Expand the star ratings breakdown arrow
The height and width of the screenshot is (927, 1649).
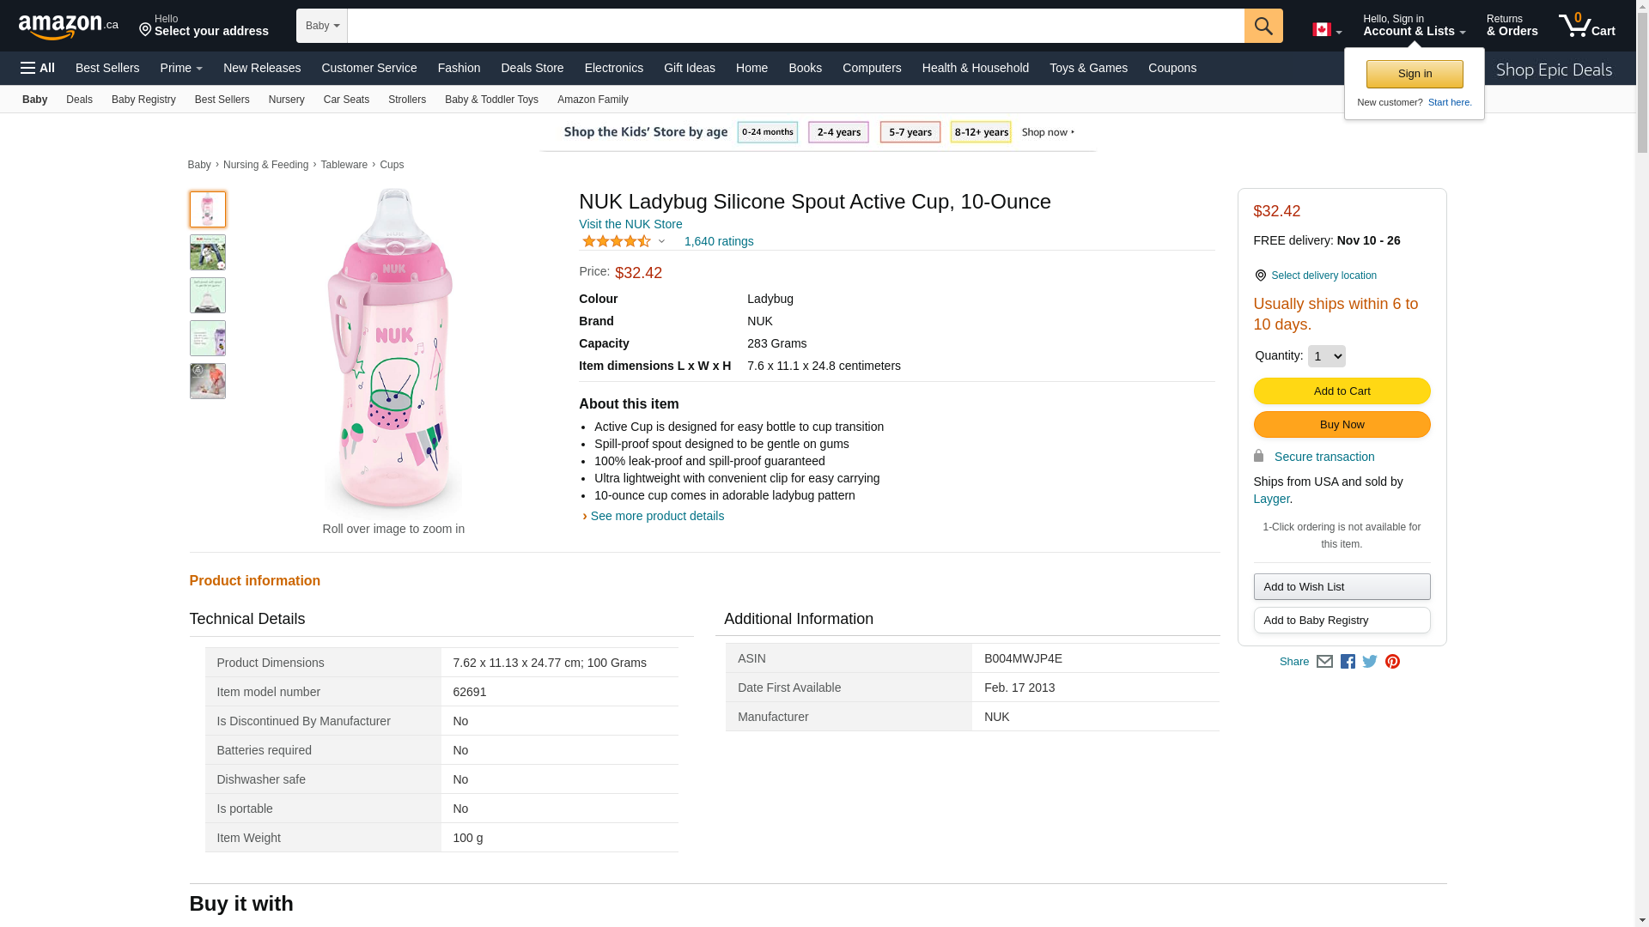coord(661,241)
